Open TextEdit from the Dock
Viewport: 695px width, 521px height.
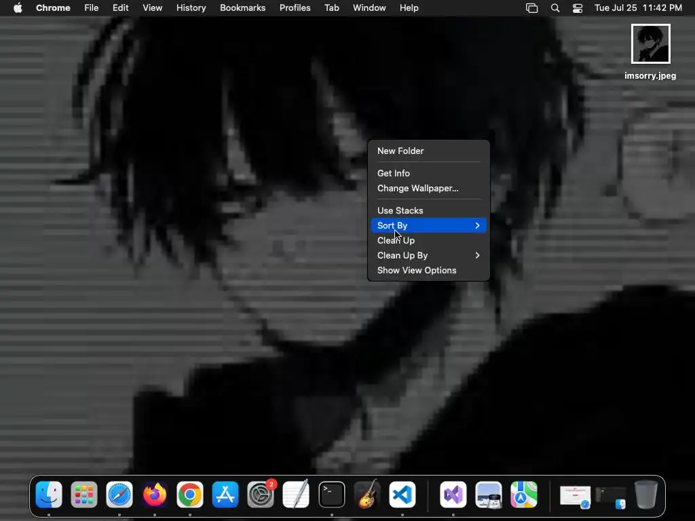(296, 495)
